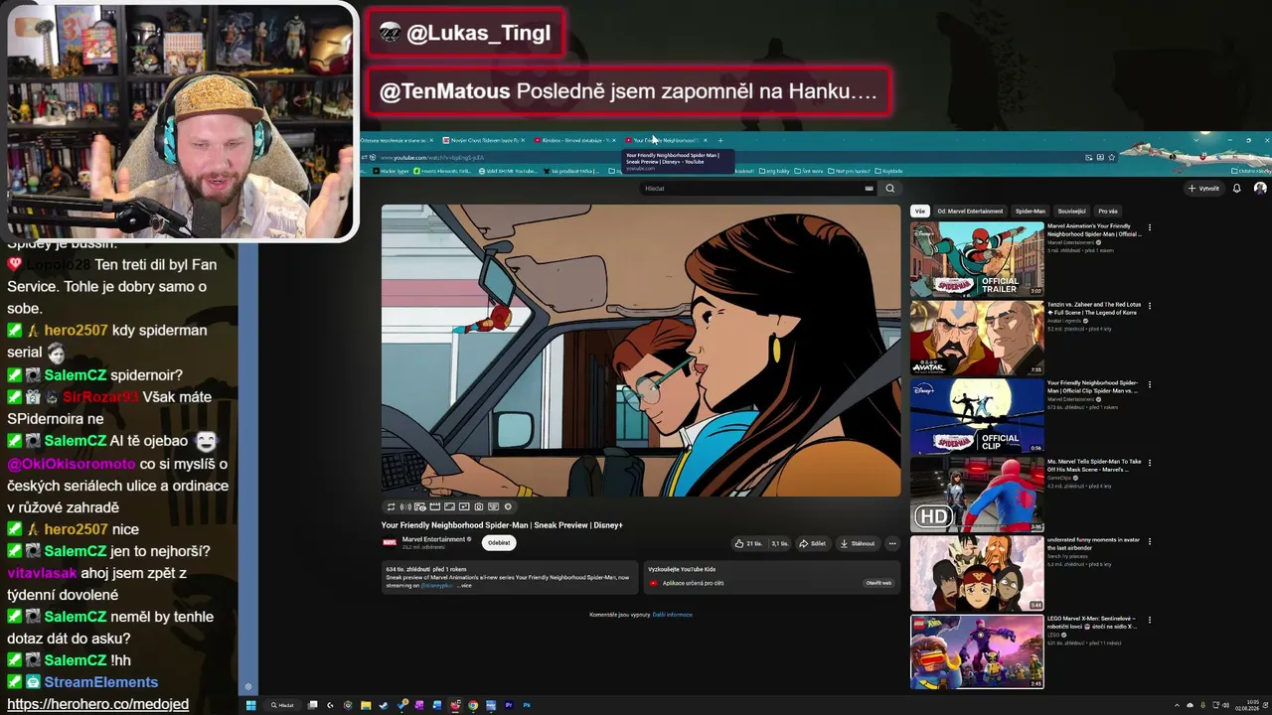Subscribe with the Odebírat button
Image resolution: width=1272 pixels, height=715 pixels.
[x=499, y=543]
